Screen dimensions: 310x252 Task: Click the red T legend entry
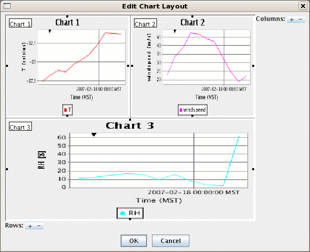click(x=68, y=109)
